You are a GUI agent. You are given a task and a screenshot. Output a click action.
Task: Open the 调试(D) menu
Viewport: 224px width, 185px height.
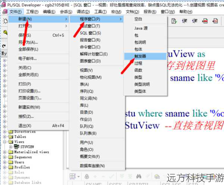pyautogui.click(x=83, y=12)
